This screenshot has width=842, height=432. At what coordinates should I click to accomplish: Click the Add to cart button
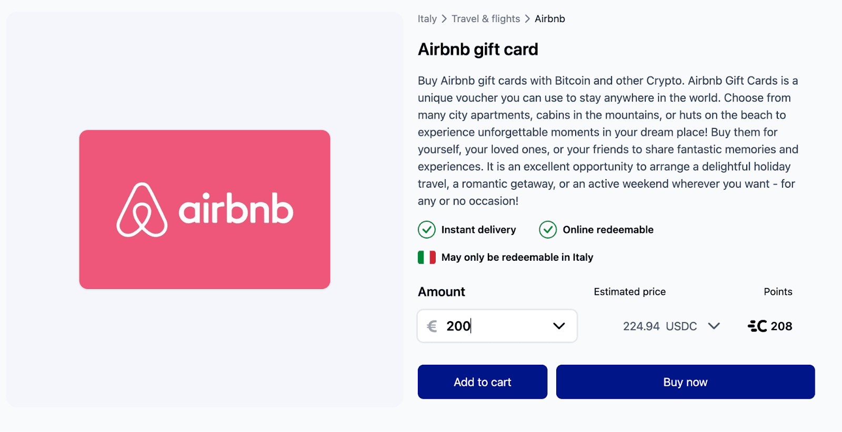point(482,382)
